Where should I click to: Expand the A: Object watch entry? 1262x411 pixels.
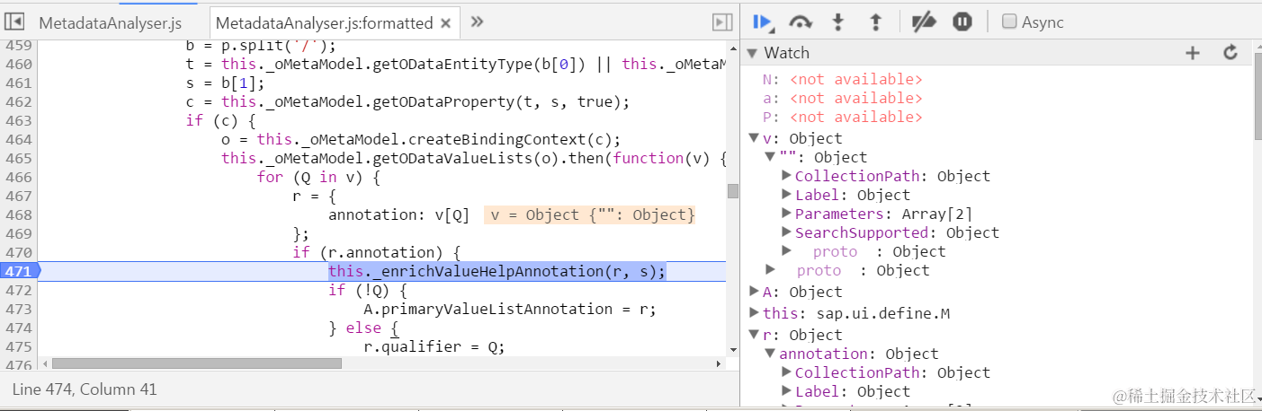[754, 292]
